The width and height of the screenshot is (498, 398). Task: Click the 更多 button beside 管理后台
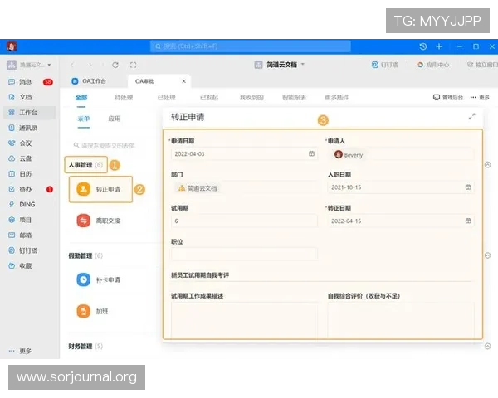click(480, 98)
